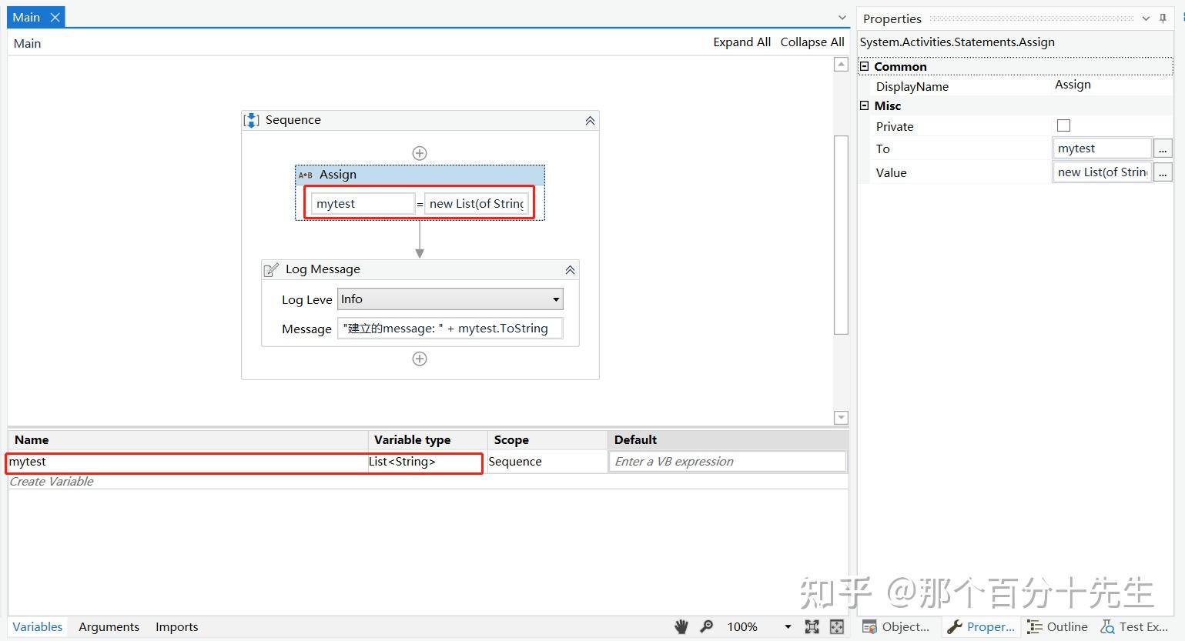The width and height of the screenshot is (1185, 641).
Task: Pin the Properties panel
Action: click(x=1163, y=18)
